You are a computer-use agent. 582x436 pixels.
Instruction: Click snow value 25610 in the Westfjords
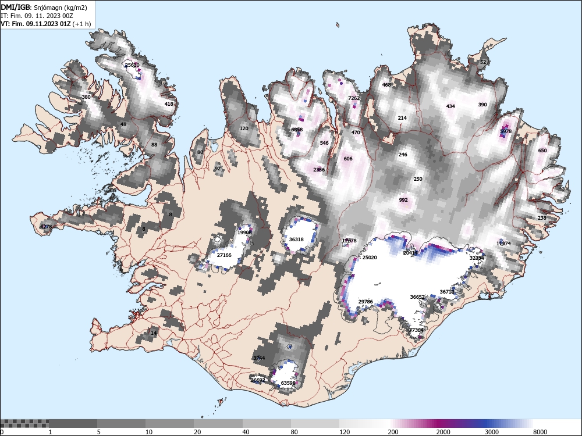click(x=132, y=65)
